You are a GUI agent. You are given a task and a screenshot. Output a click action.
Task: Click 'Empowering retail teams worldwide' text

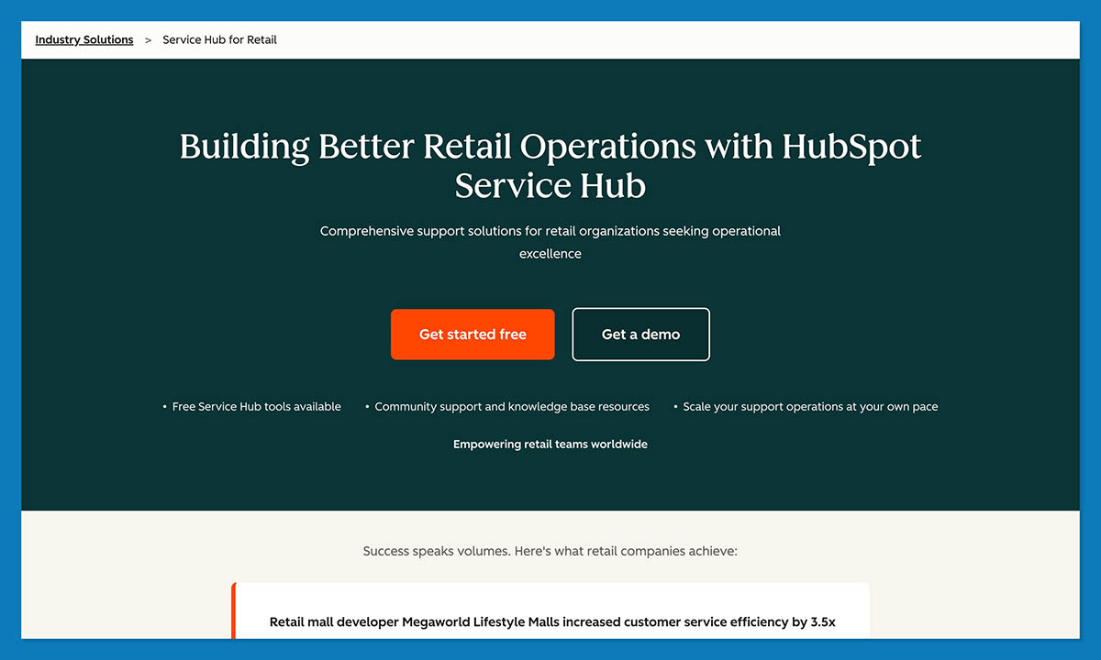pos(550,445)
